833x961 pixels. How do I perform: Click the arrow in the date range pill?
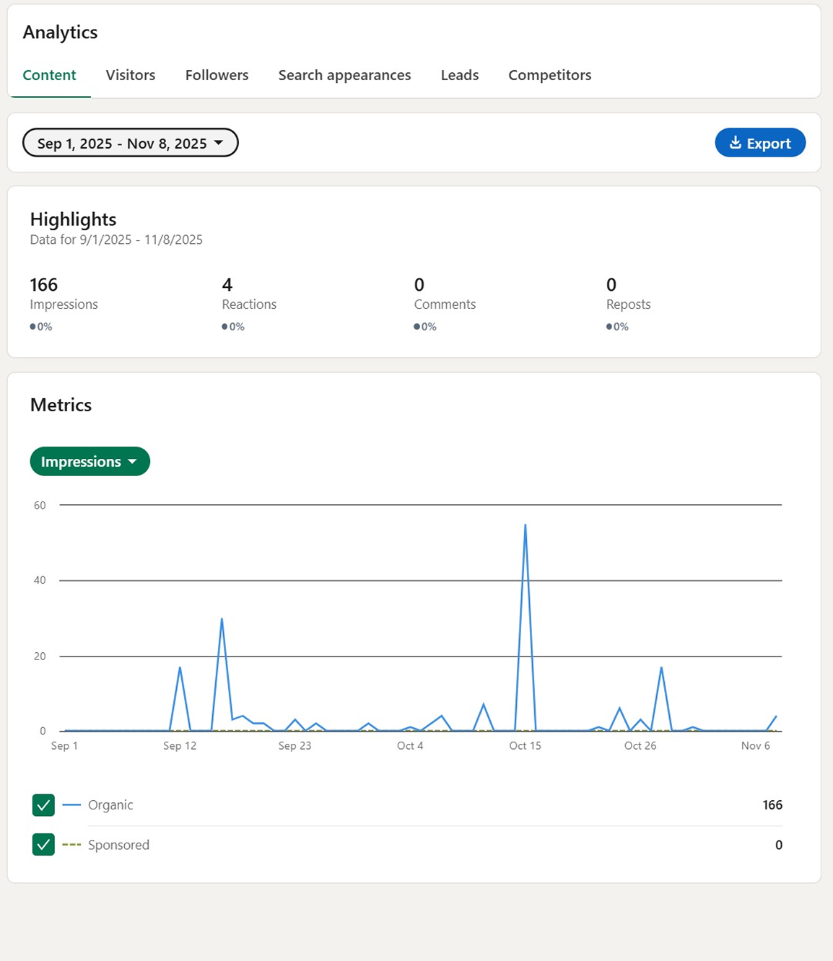219,142
